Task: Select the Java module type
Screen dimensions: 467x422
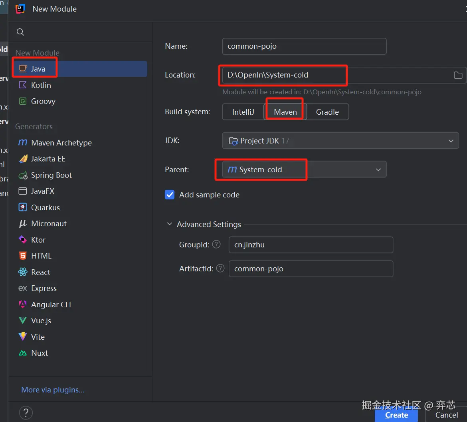Action: (81, 69)
